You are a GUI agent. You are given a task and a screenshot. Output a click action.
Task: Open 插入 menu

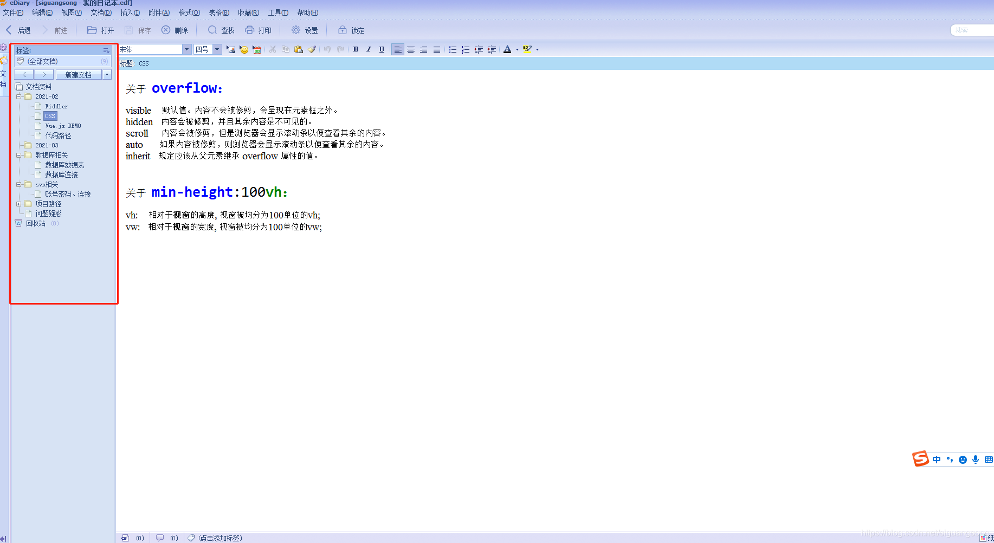[x=130, y=12]
